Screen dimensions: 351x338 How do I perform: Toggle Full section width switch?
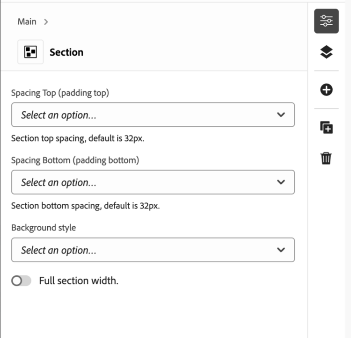pos(21,280)
